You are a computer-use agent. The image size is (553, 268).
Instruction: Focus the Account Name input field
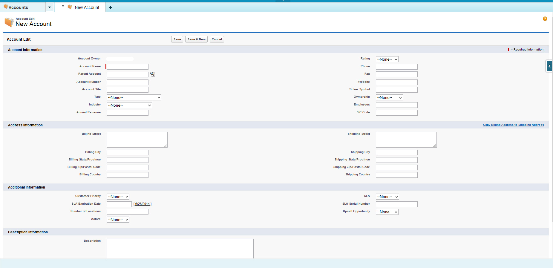[128, 67]
